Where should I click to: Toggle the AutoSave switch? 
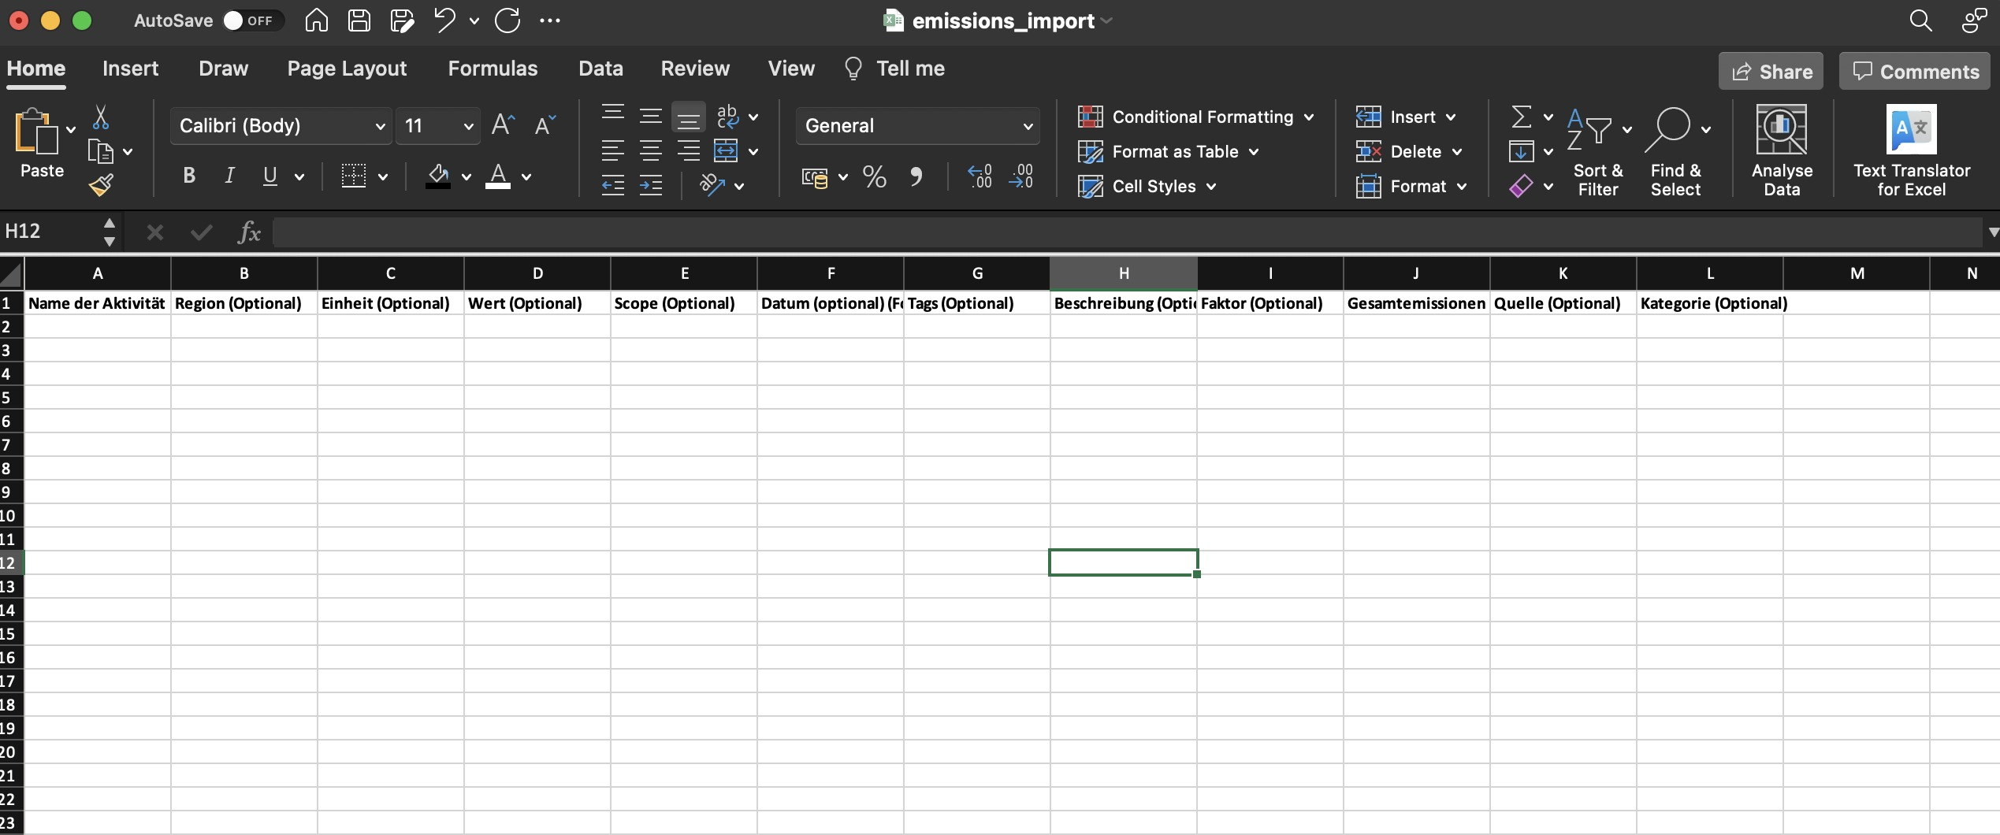(249, 20)
